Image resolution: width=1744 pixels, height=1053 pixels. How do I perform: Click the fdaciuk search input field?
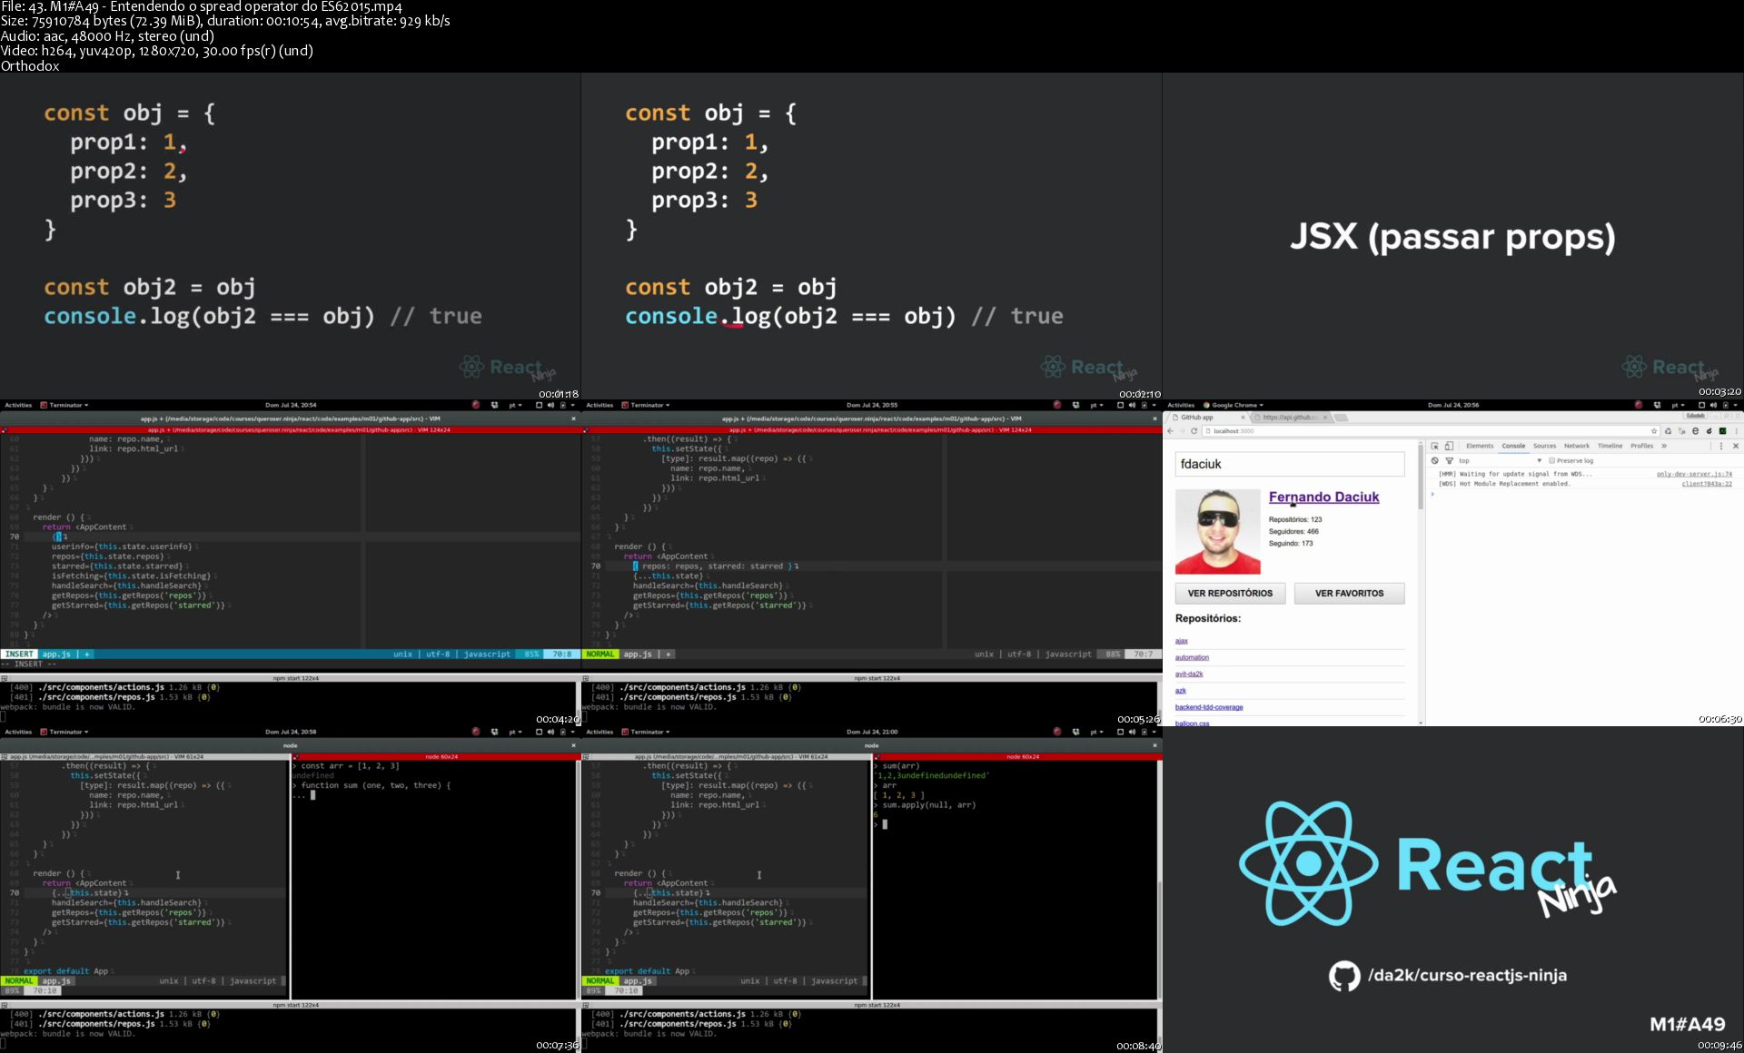[x=1289, y=464]
